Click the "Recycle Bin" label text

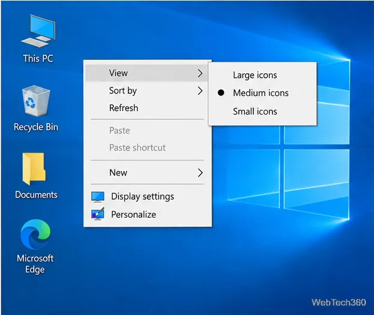36,127
